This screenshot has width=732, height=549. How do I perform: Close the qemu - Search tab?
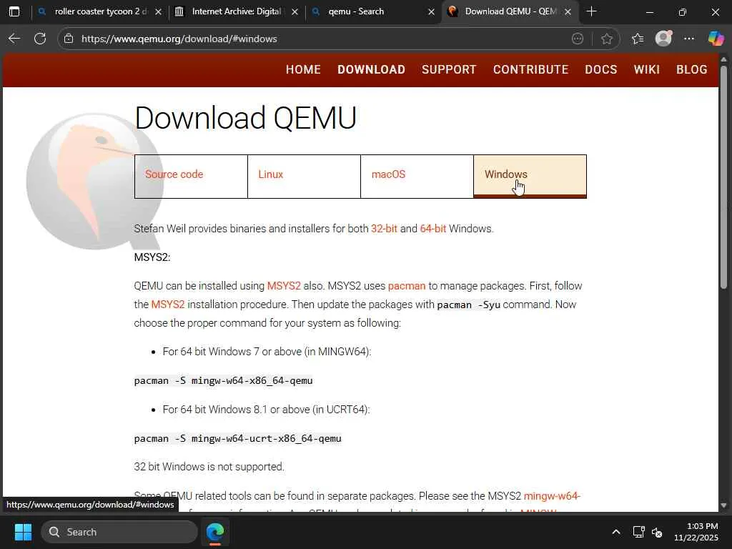pyautogui.click(x=431, y=12)
